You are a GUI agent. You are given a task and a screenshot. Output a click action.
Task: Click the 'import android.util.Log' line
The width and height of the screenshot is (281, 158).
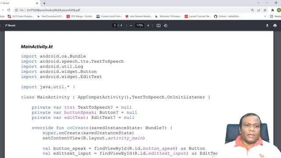(52, 66)
